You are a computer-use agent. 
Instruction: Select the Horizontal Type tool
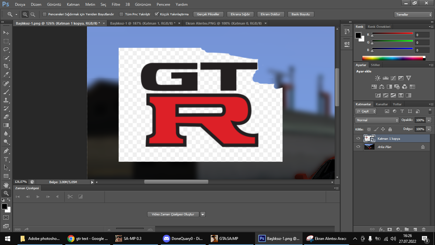click(6, 159)
